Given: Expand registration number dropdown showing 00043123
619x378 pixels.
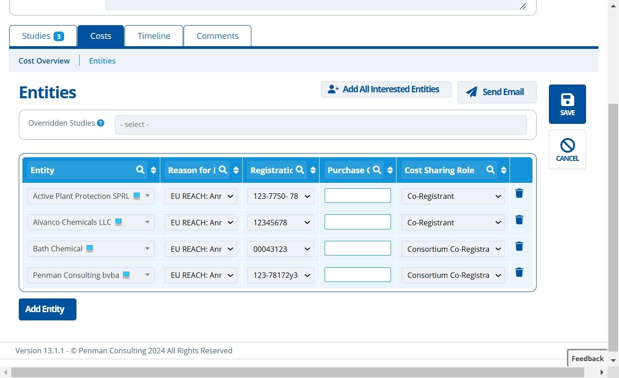Looking at the screenshot, I should click(281, 249).
